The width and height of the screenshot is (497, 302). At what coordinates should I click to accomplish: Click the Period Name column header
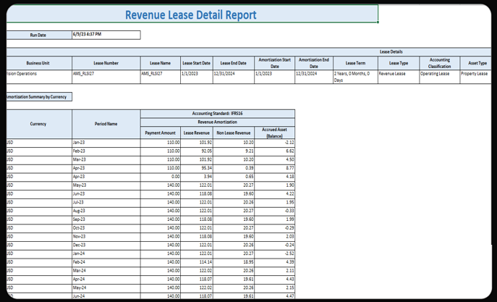coord(106,124)
